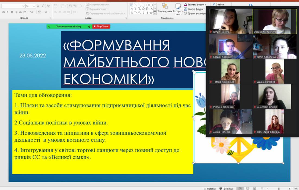Click the Stop Share button
This screenshot has width=299, height=190.
[101, 26]
